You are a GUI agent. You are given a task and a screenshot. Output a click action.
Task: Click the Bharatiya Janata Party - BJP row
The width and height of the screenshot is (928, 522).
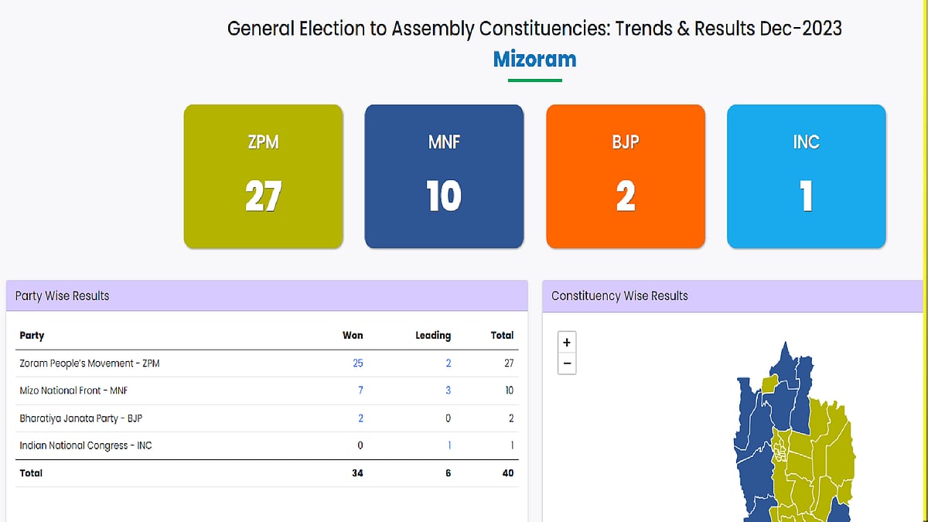click(81, 418)
